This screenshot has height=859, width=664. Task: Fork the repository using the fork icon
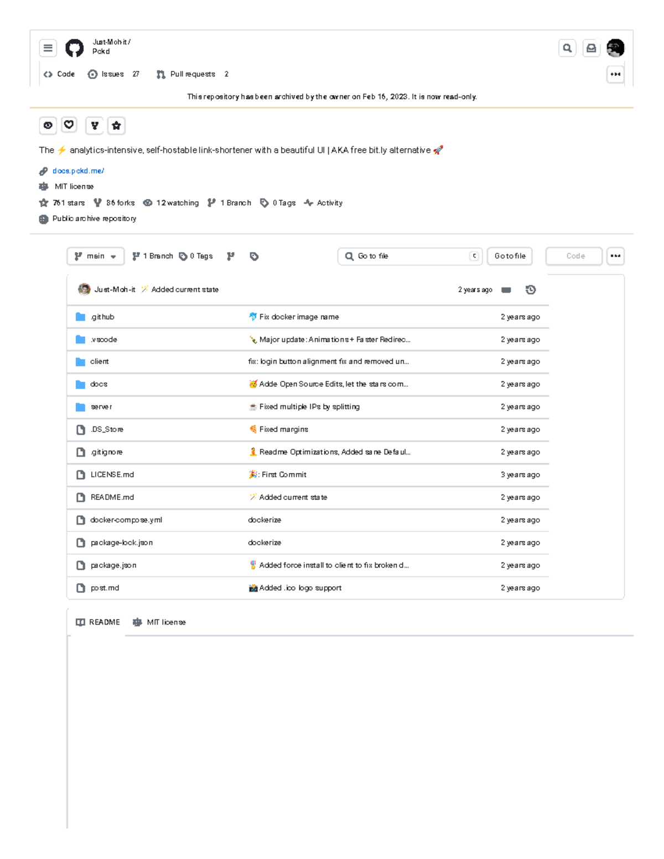pyautogui.click(x=95, y=126)
